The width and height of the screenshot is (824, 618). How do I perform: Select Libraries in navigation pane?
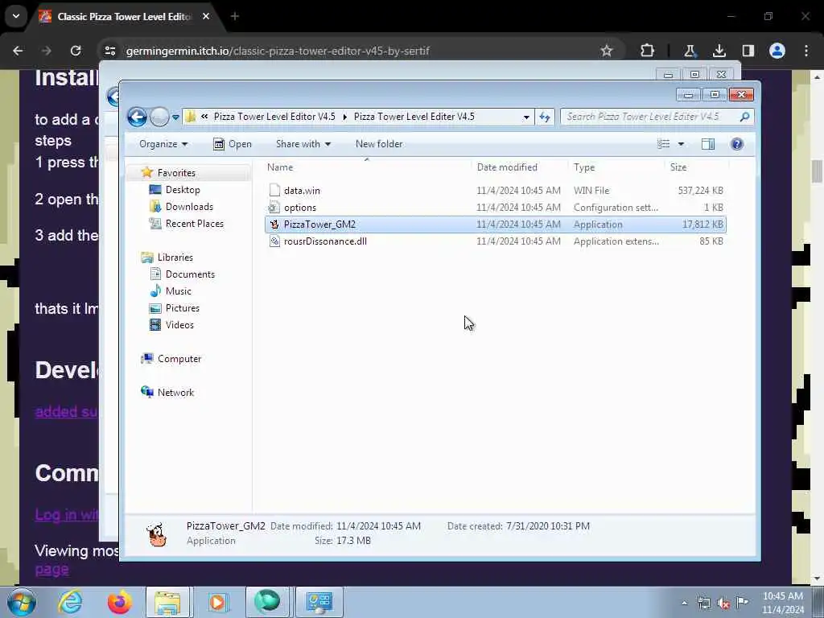point(175,257)
